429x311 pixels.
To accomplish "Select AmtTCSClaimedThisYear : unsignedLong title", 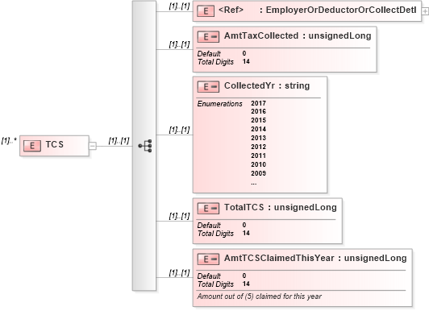I will pos(315,259).
